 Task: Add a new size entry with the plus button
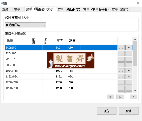[133, 97]
